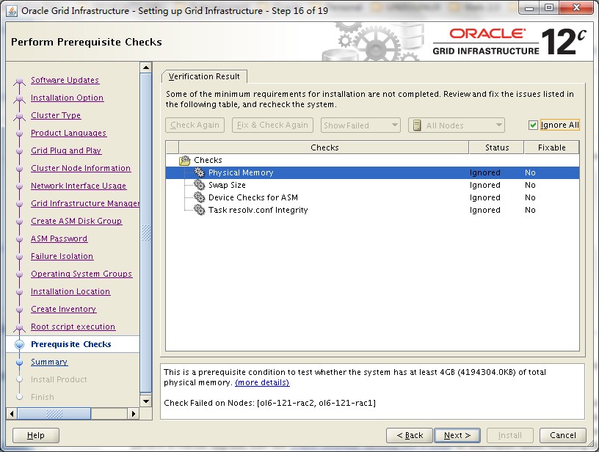
Task: Click gear icon beside Task resolv.conf Integrity
Action: point(199,210)
